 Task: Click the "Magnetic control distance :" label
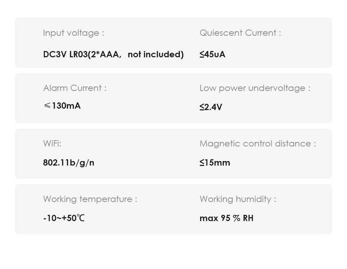[257, 144]
